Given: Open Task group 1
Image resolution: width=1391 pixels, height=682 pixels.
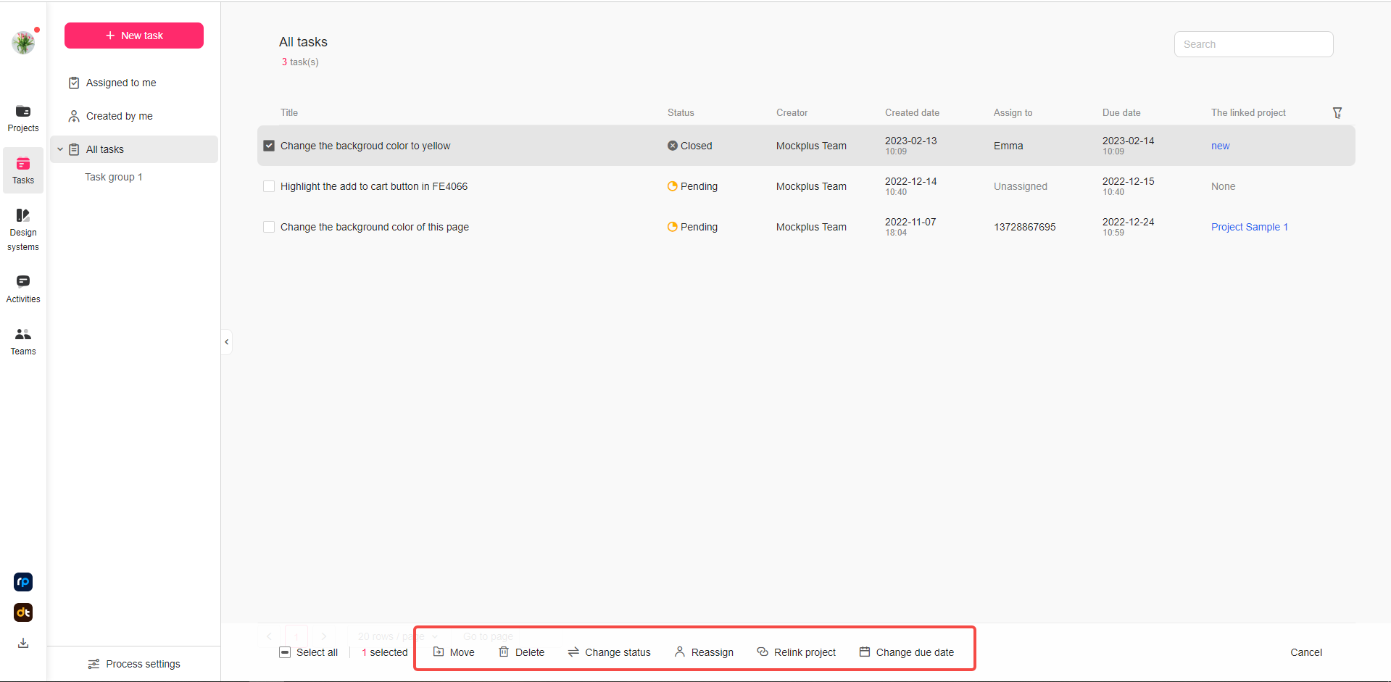Looking at the screenshot, I should point(114,177).
